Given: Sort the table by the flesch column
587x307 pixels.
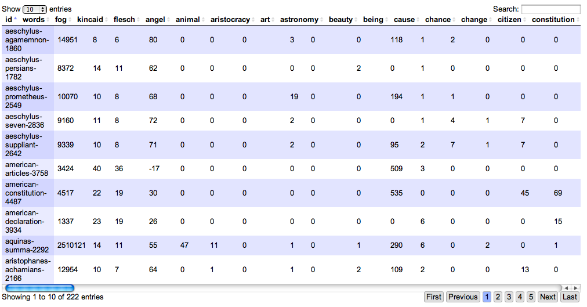Looking at the screenshot, I should coord(124,20).
